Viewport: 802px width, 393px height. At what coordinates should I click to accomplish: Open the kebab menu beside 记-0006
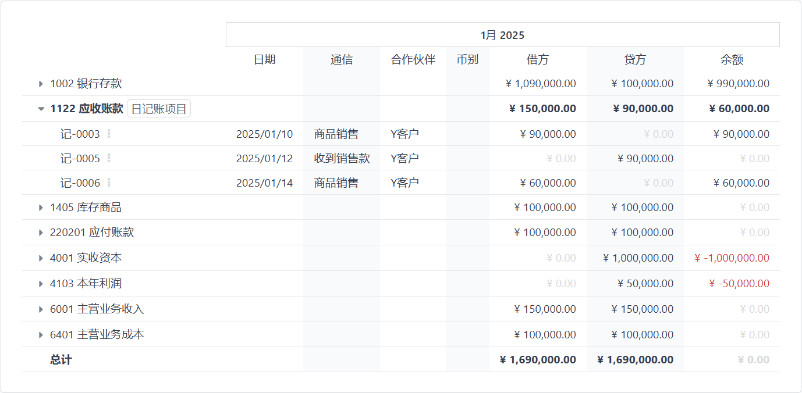109,183
